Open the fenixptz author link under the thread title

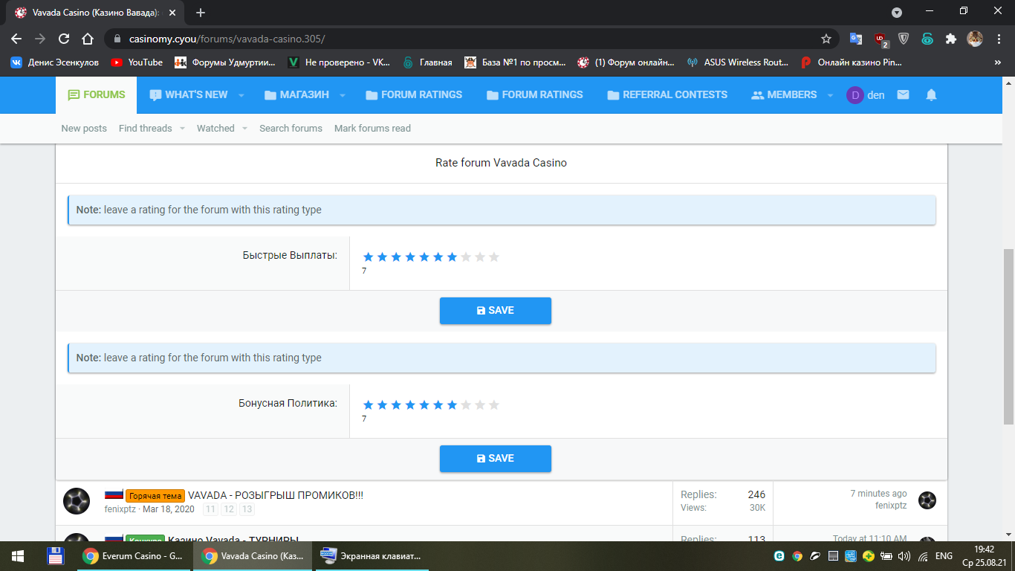(121, 509)
